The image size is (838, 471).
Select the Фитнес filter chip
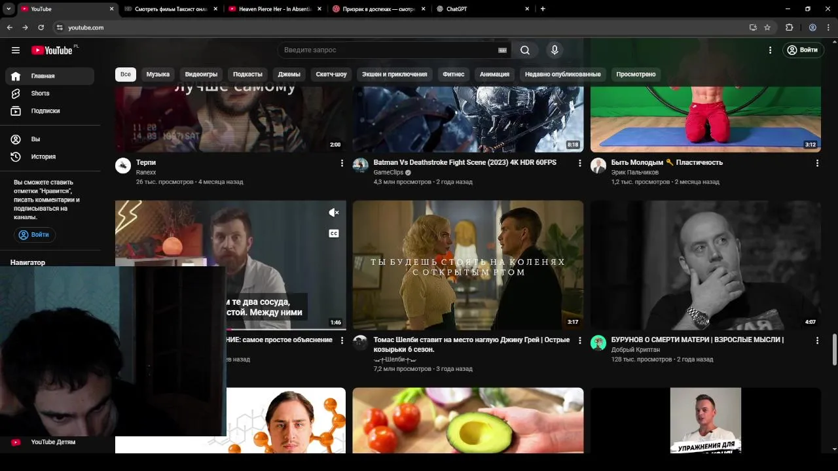tap(453, 75)
